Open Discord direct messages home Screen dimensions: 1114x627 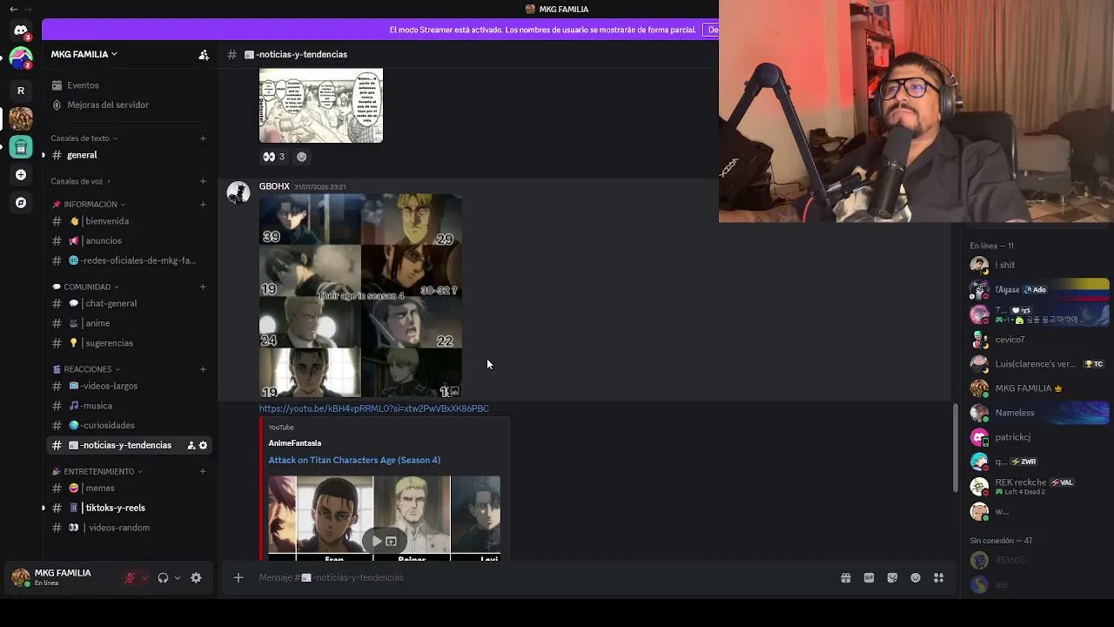click(x=21, y=30)
